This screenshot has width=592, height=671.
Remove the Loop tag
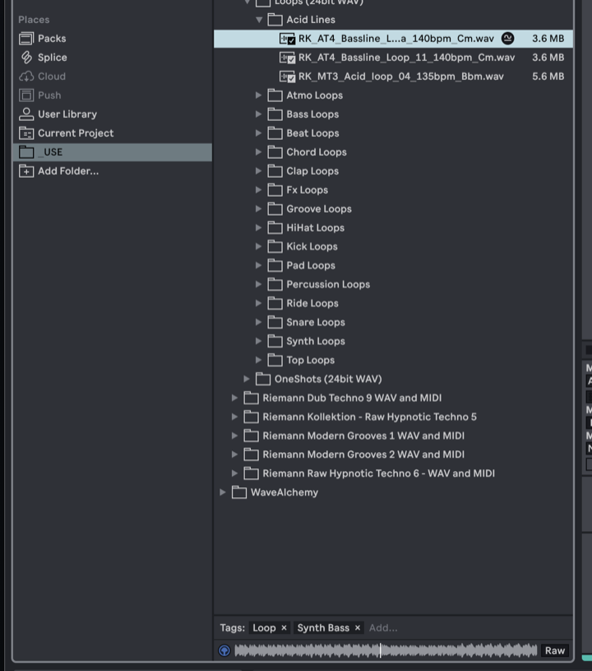(x=284, y=628)
